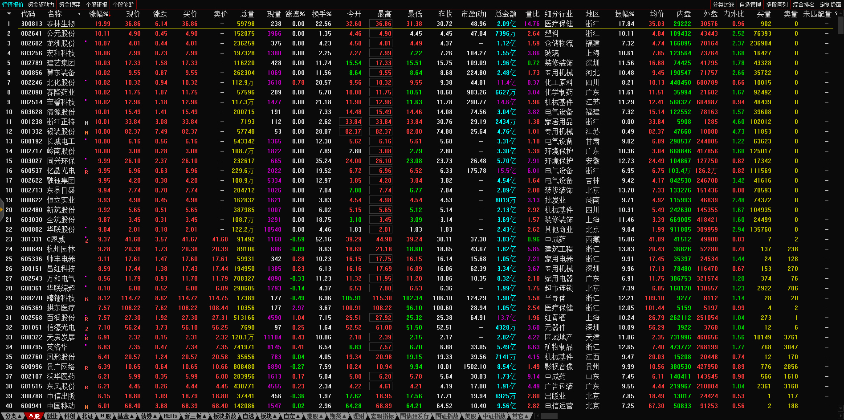Click the R marker beside 亿晶光电

pyautogui.click(x=86, y=171)
